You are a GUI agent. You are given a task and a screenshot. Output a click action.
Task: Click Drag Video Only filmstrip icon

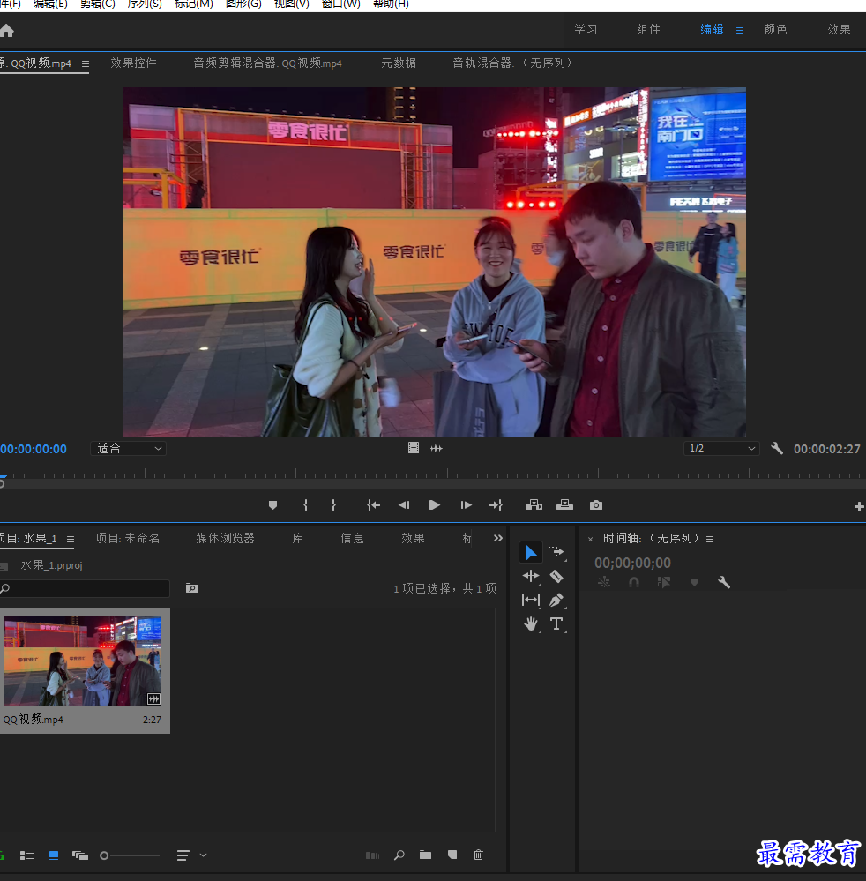click(414, 448)
